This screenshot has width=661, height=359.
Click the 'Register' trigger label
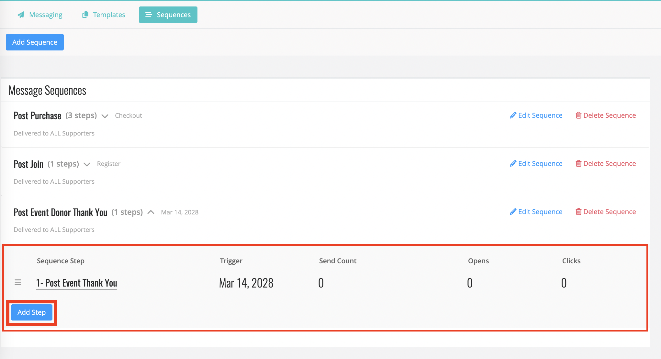(x=109, y=164)
